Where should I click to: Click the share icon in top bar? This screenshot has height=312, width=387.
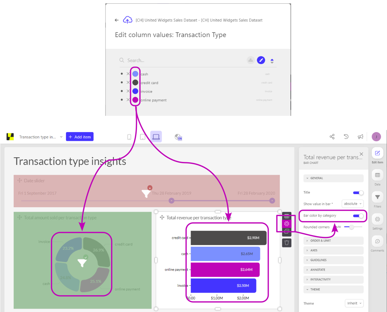[x=332, y=137]
